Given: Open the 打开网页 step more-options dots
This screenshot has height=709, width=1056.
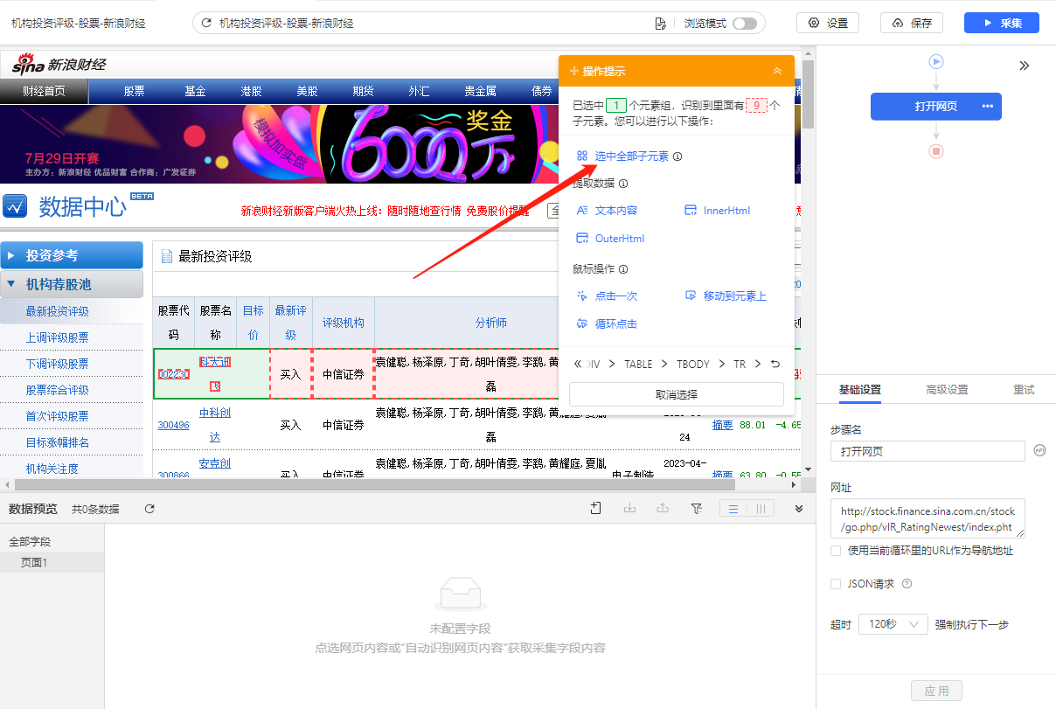Looking at the screenshot, I should pyautogui.click(x=988, y=107).
